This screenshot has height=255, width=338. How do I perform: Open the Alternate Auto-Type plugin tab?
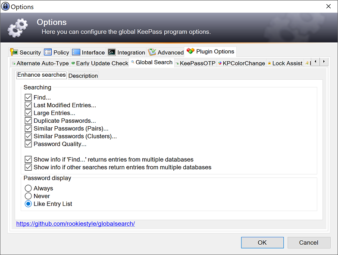tap(41, 63)
